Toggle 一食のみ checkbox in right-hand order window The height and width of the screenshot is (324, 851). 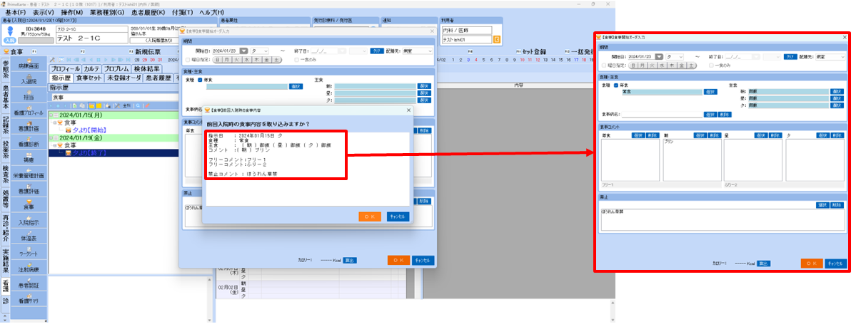[x=712, y=65]
